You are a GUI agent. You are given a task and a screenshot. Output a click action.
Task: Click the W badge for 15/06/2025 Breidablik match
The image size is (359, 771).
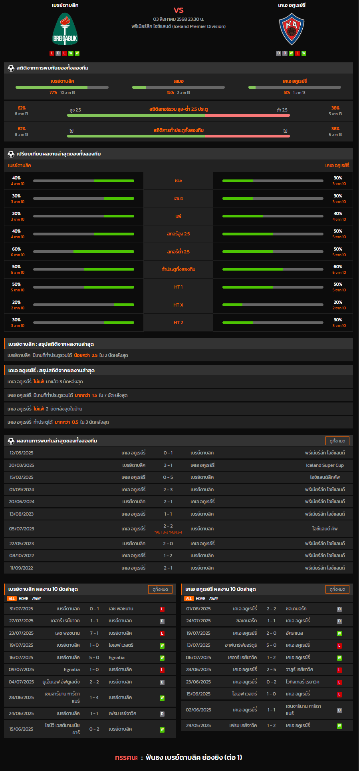[x=162, y=729]
